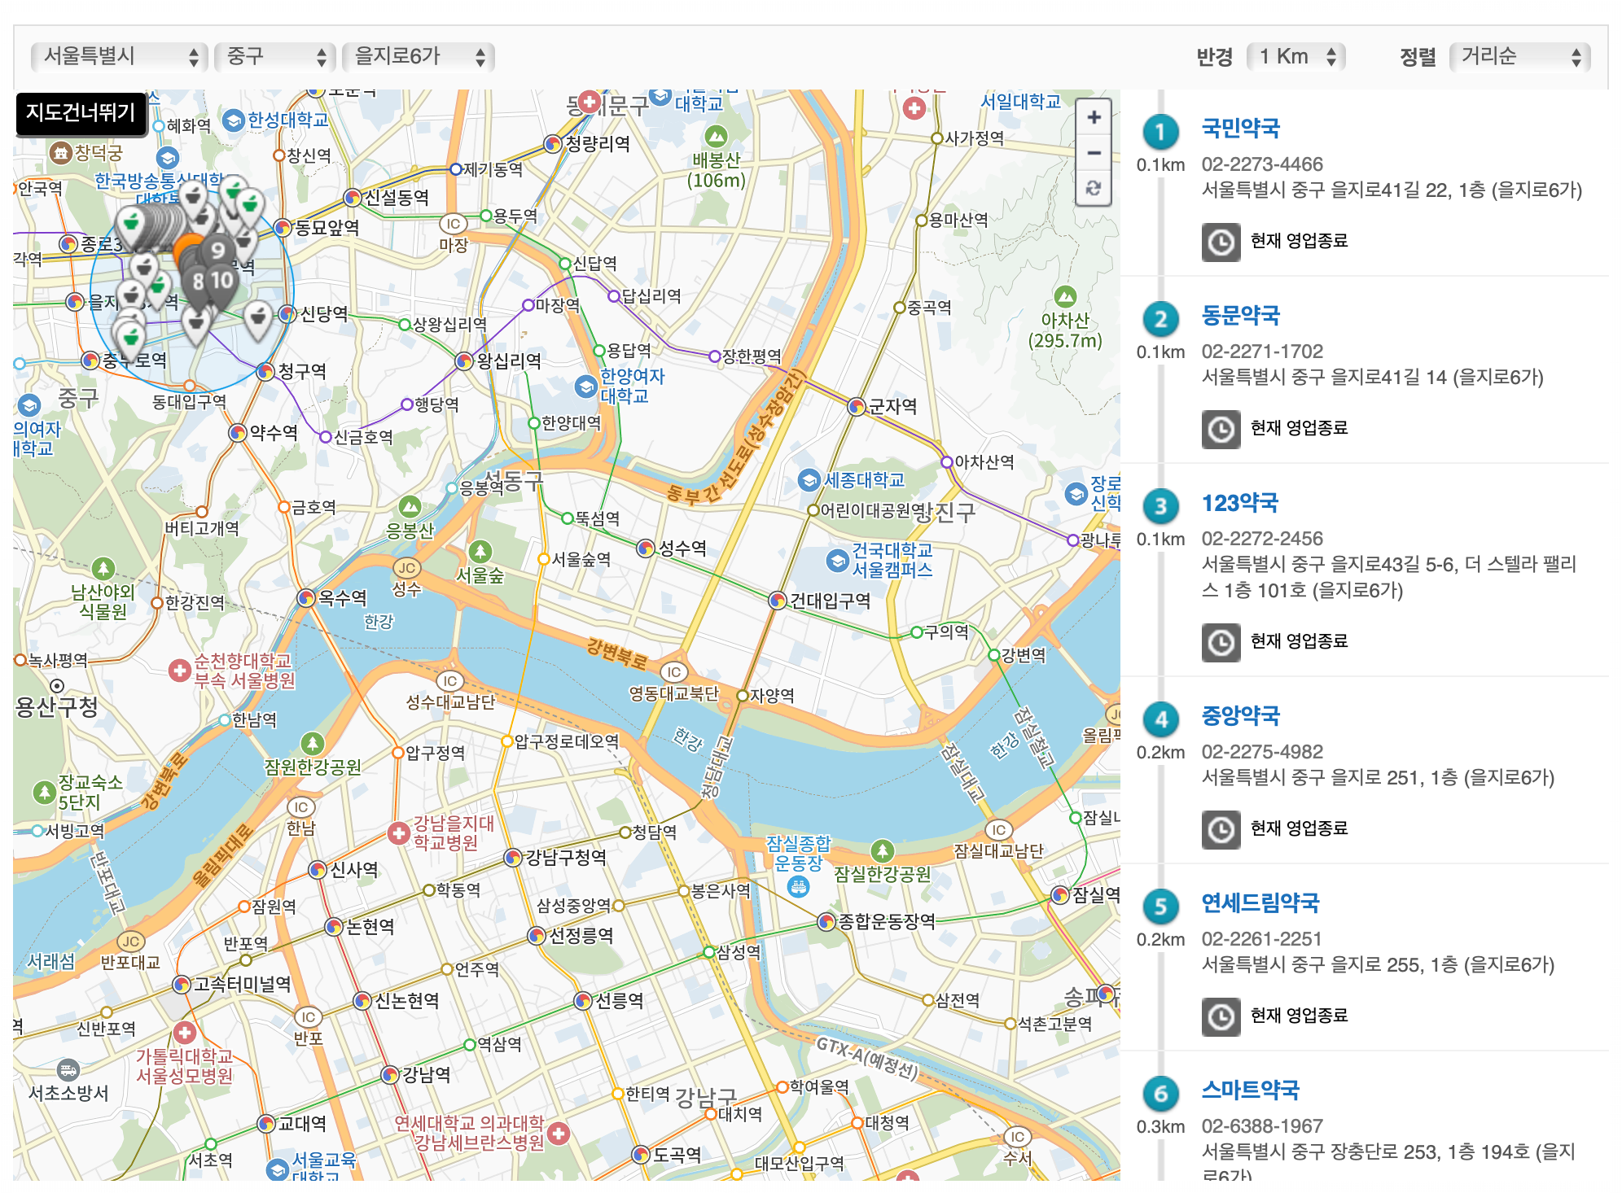Open the 1 Km radius dropdown
The width and height of the screenshot is (1622, 1193).
click(x=1296, y=56)
